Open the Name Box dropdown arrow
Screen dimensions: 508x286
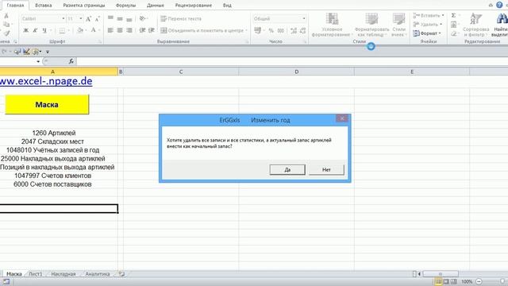[x=38, y=61]
